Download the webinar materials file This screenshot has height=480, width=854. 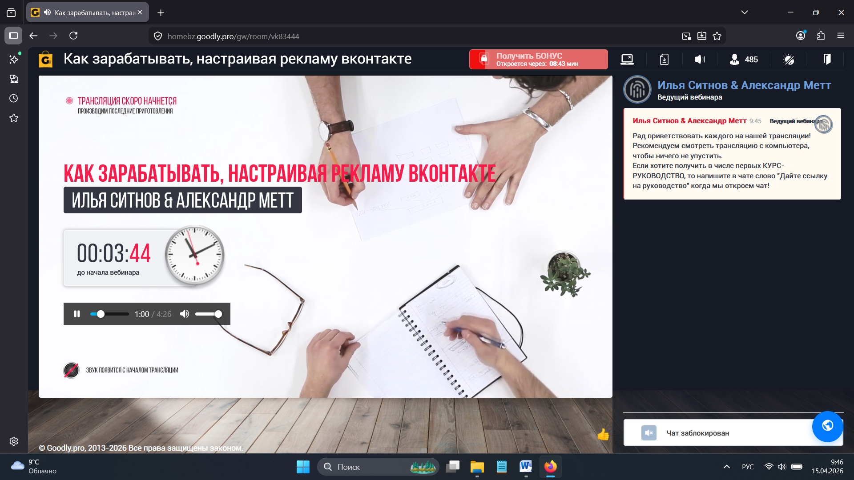click(664, 59)
